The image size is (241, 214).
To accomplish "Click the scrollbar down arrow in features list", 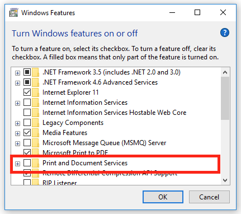I will [225, 180].
